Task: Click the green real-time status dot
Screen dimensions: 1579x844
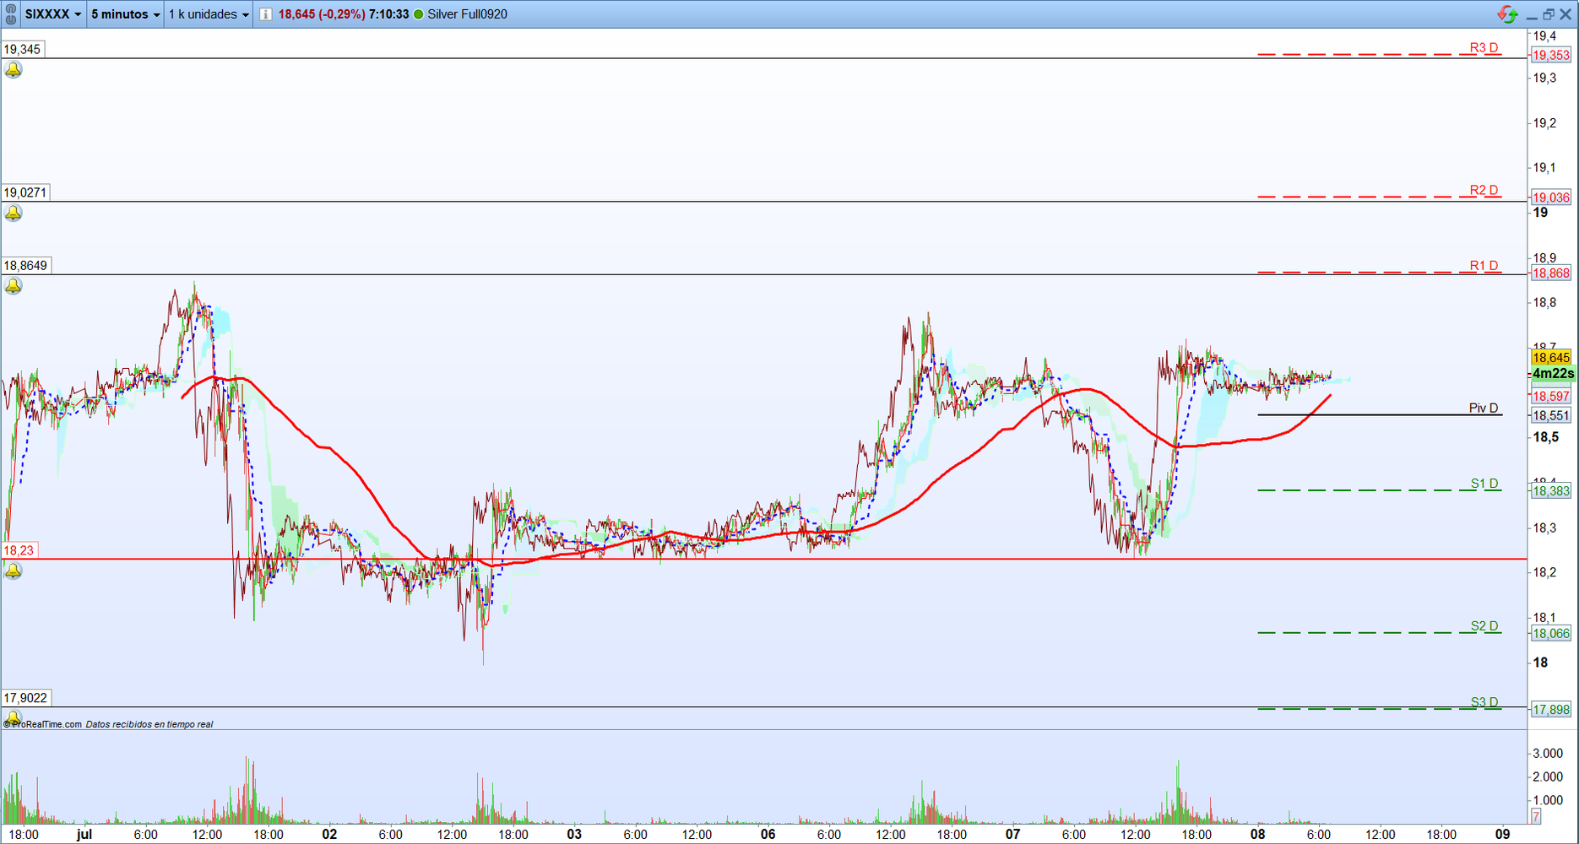Action: (418, 14)
